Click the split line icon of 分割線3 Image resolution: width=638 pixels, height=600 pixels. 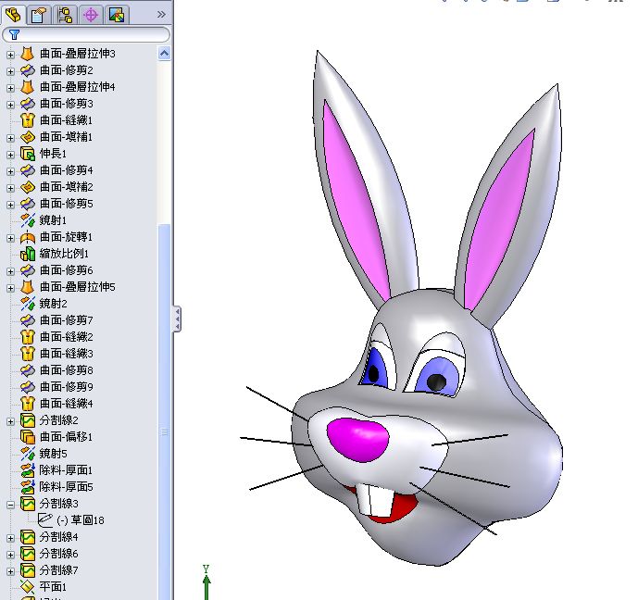(x=28, y=504)
